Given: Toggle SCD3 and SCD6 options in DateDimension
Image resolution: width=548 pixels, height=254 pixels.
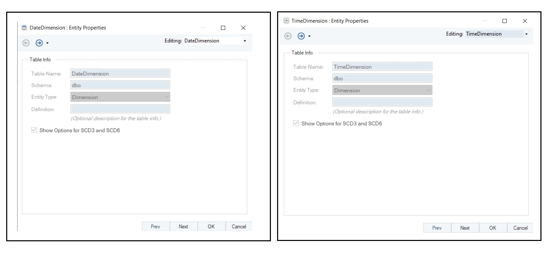Looking at the screenshot, I should click(34, 130).
